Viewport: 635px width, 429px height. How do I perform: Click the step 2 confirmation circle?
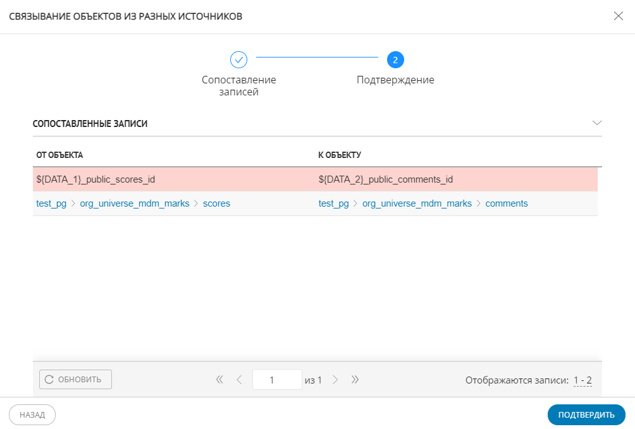coord(395,60)
